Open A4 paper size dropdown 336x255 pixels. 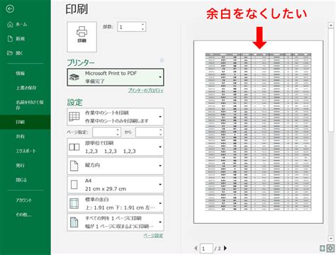point(116,185)
